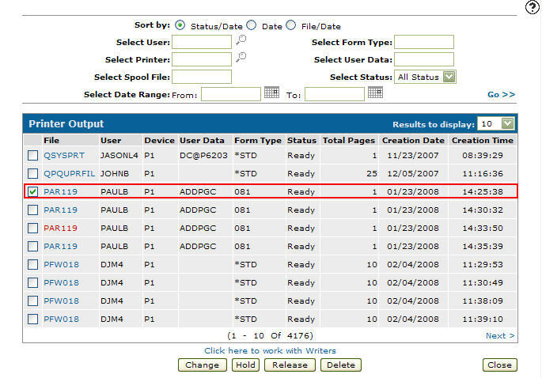The image size is (542, 378).
Task: Uncheck the selected PAR119 row checkbox
Action: [x=33, y=191]
